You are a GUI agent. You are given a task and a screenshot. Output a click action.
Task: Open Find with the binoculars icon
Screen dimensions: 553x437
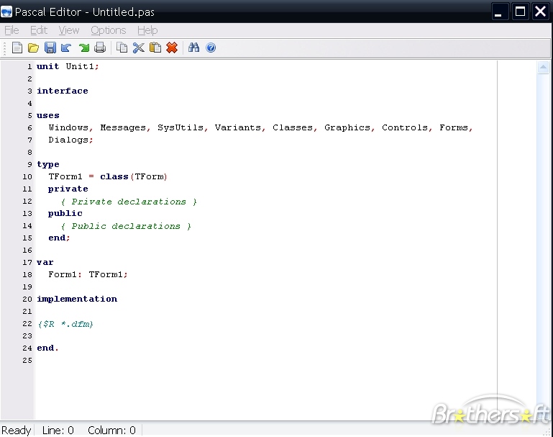pyautogui.click(x=193, y=48)
